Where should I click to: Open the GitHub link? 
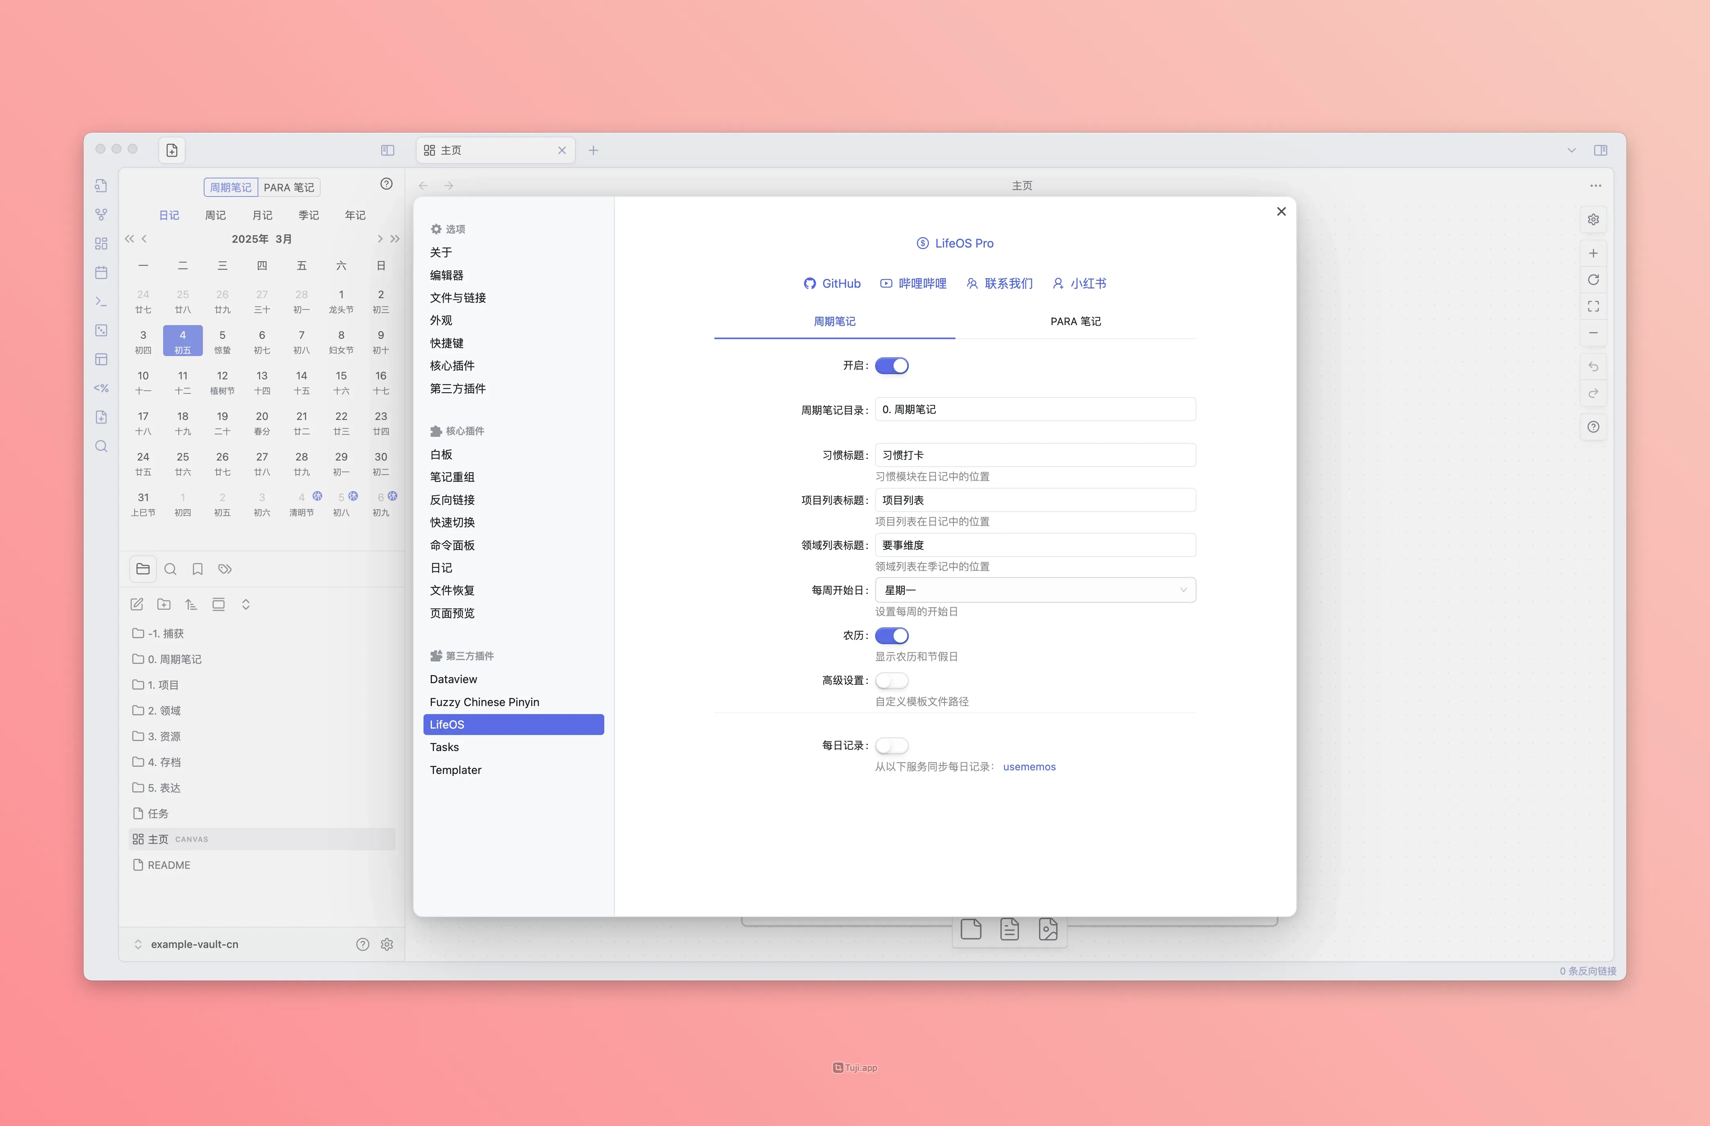point(832,283)
